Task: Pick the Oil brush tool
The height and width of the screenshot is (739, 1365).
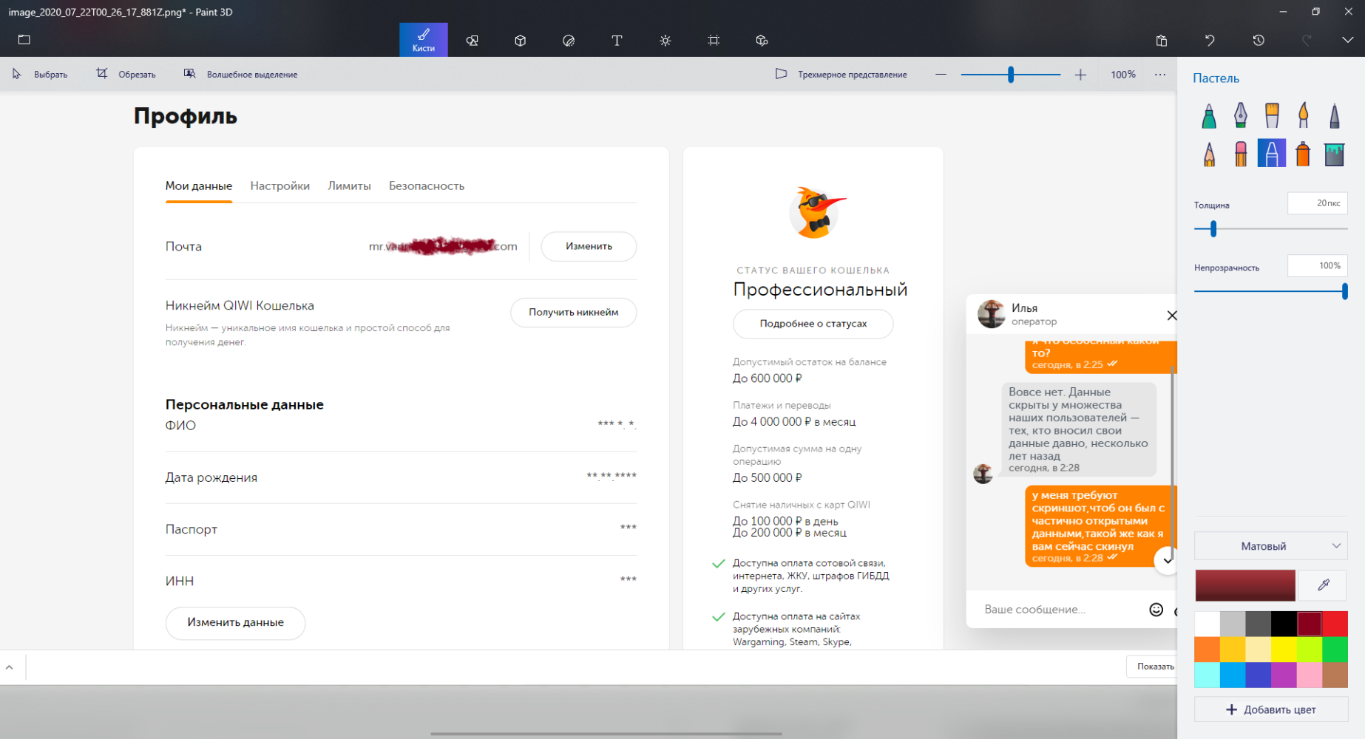Action: [x=1272, y=116]
